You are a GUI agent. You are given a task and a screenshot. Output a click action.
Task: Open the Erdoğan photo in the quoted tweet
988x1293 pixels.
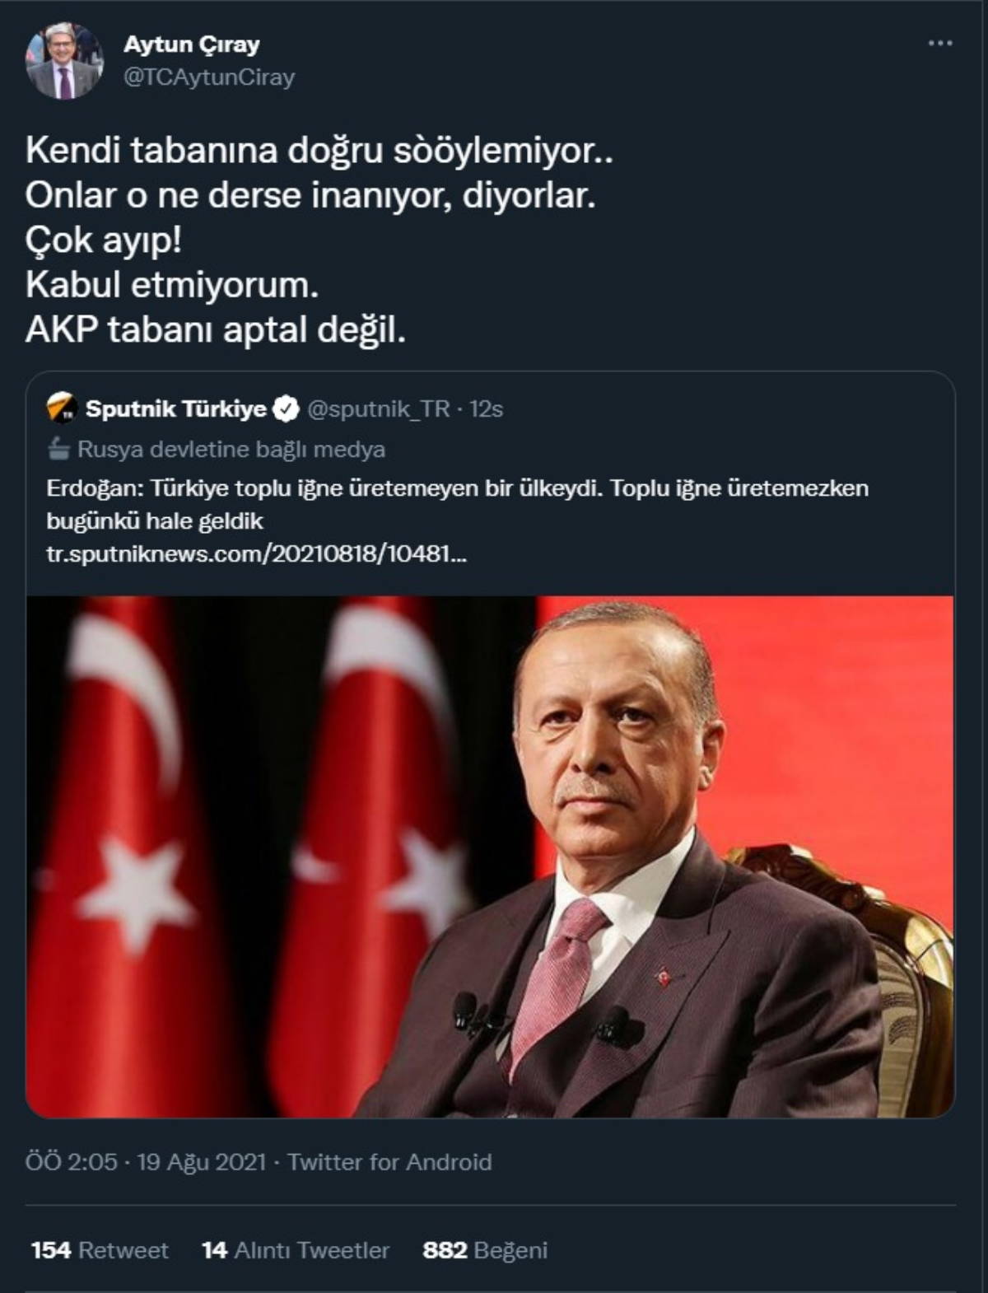click(x=490, y=857)
